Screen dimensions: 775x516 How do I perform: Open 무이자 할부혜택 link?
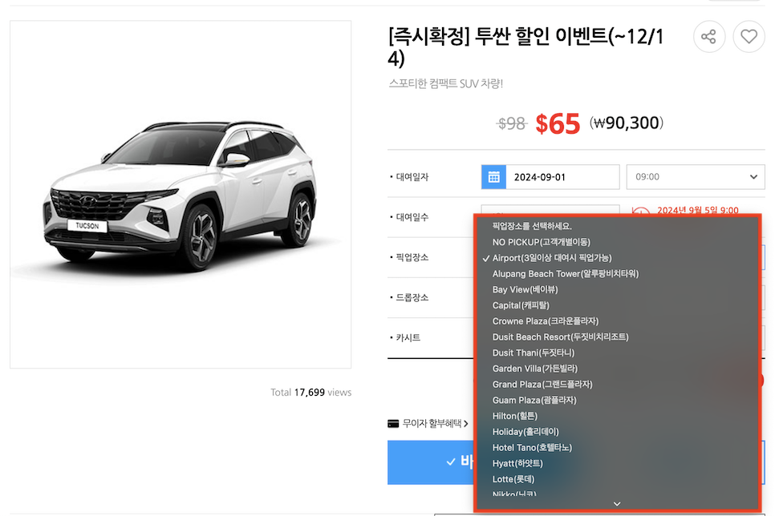[x=435, y=424]
